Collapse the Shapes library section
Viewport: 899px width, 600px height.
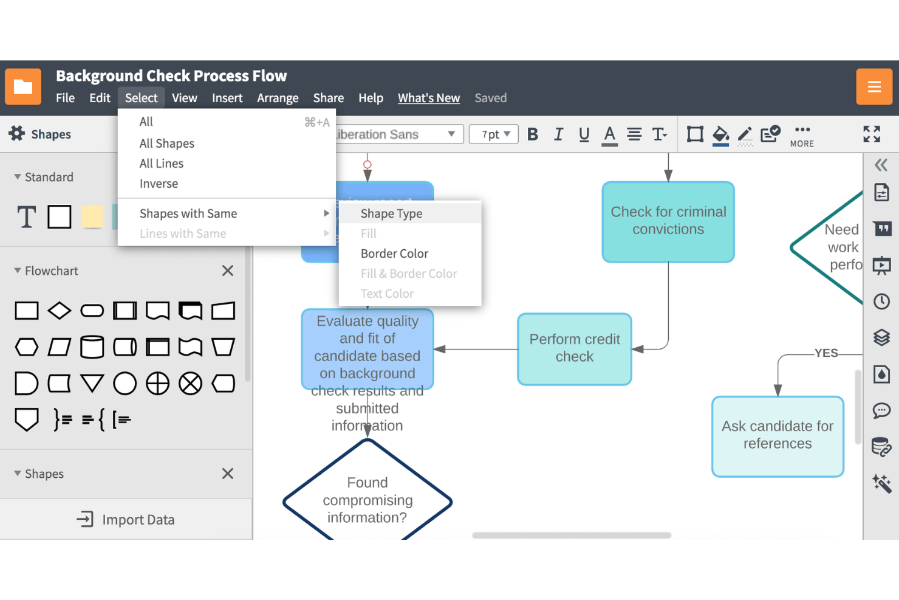18,474
